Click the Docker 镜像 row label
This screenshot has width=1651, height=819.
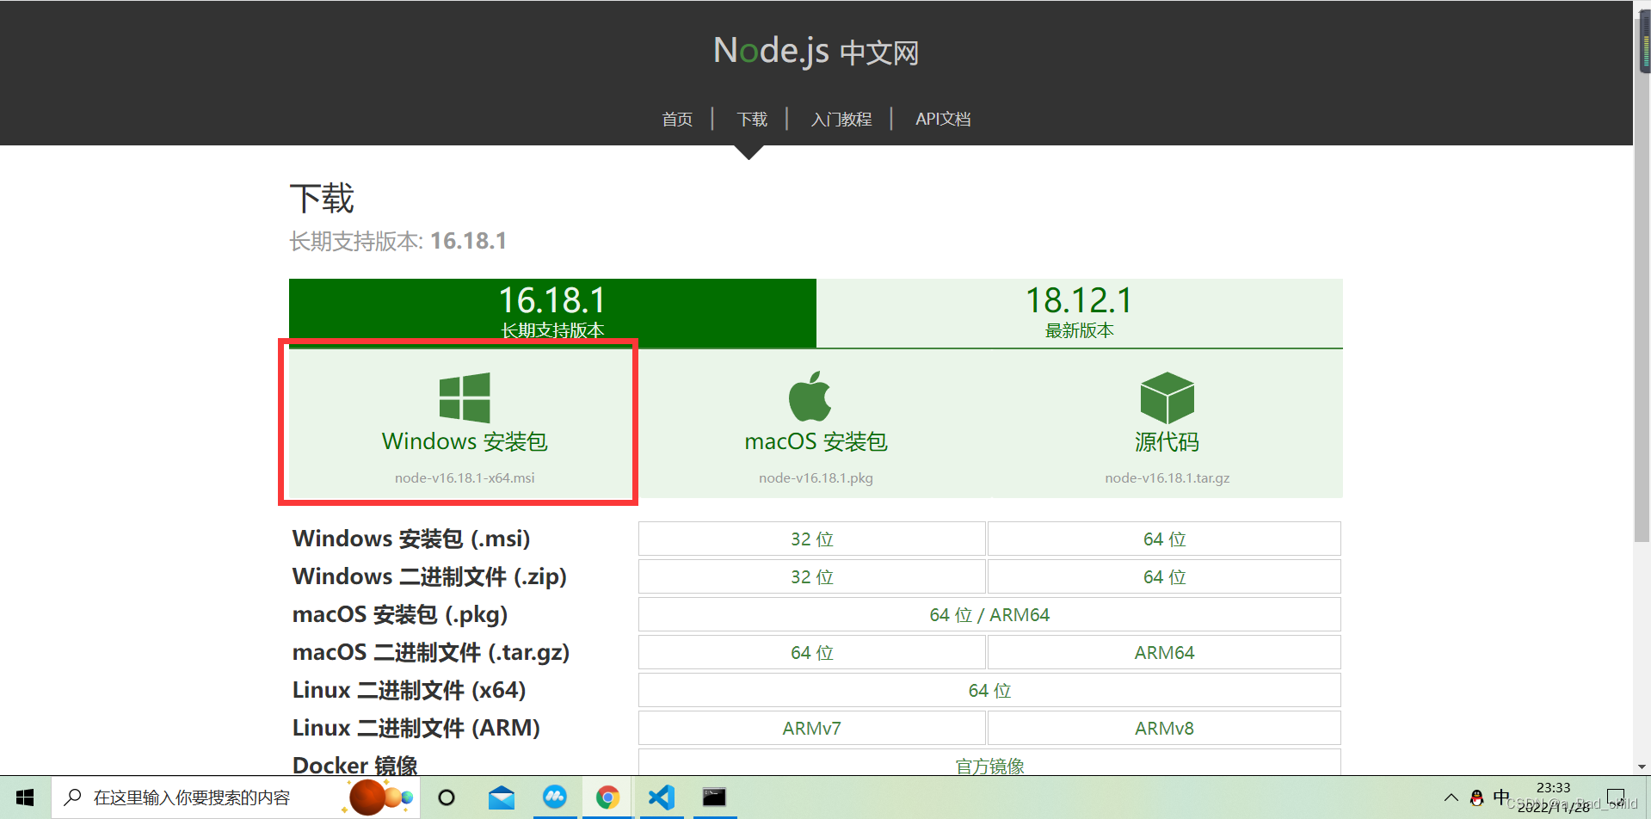(354, 765)
